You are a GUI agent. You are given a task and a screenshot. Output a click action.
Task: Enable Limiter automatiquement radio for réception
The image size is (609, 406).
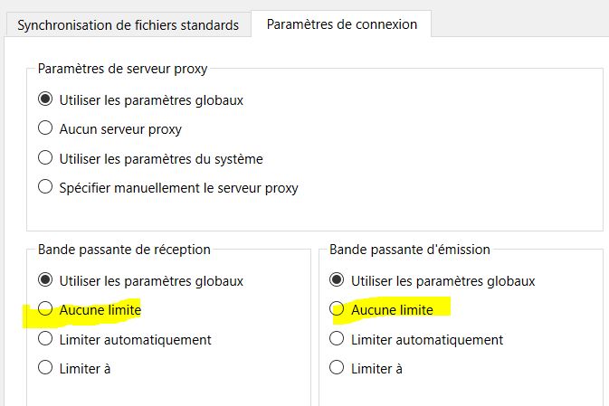click(x=46, y=339)
